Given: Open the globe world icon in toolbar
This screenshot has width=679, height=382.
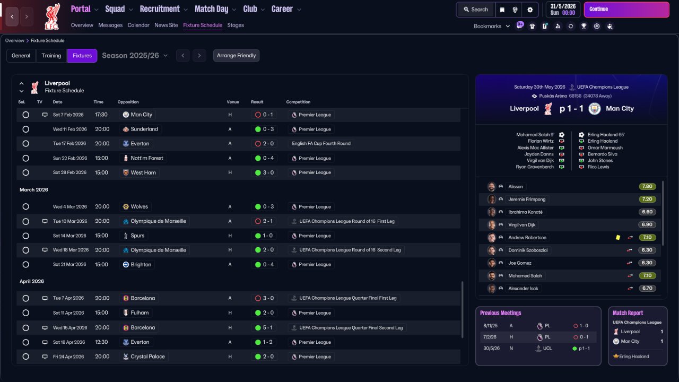Looking at the screenshot, I should click(515, 10).
